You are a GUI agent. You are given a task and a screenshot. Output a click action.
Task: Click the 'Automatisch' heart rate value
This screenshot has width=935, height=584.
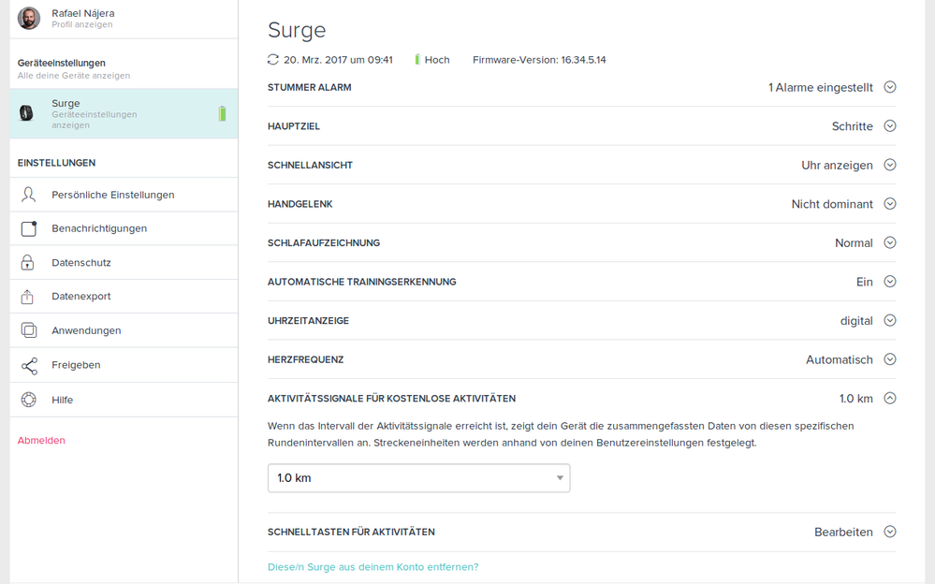839,359
